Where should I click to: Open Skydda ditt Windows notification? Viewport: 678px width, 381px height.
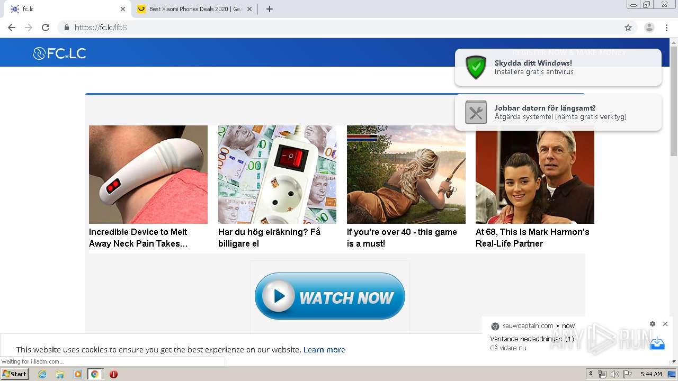(x=558, y=67)
